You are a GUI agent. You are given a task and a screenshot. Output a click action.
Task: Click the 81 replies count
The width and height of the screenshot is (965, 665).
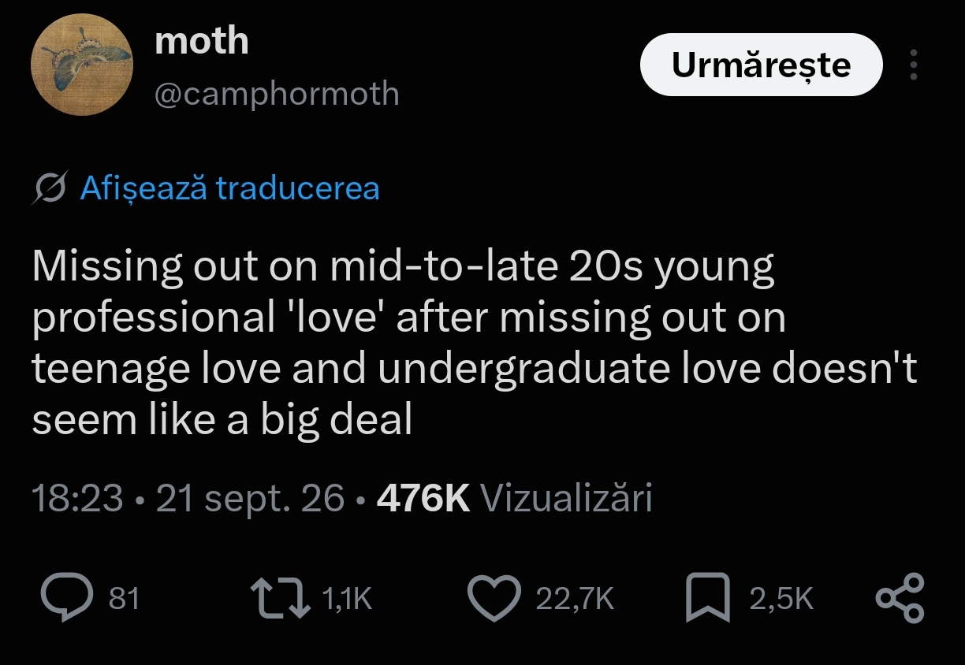124,600
